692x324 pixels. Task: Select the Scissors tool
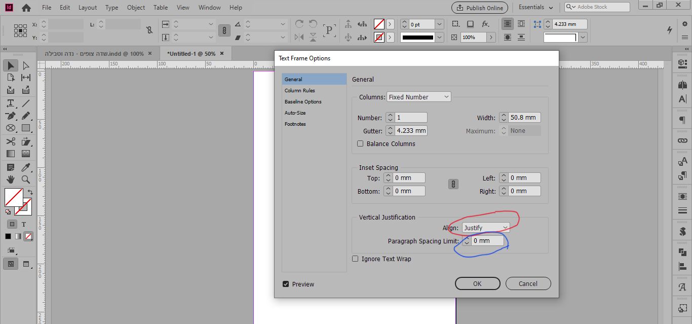click(x=11, y=141)
